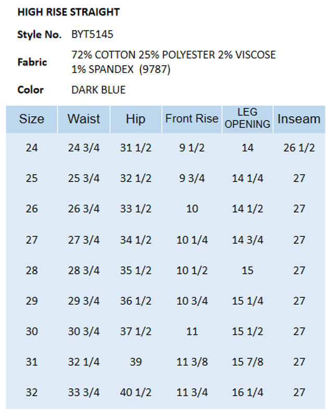
Task: Click the 39 hip measurement cell
Action: tap(135, 361)
